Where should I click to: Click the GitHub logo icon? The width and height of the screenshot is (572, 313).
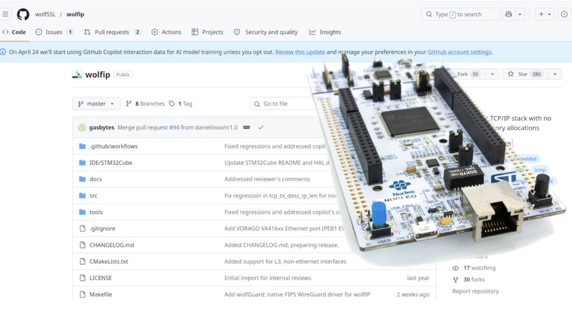pos(23,14)
